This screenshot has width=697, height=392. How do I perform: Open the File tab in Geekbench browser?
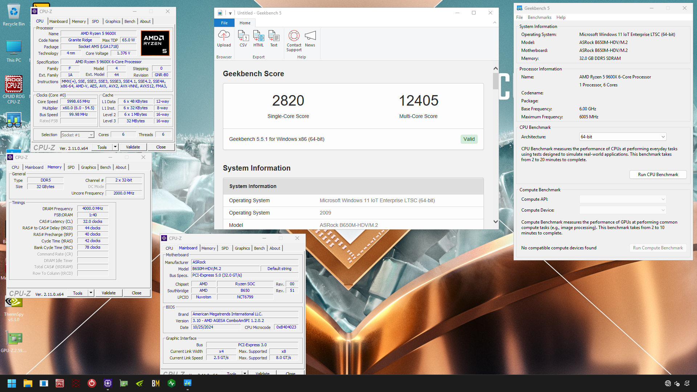click(x=224, y=23)
